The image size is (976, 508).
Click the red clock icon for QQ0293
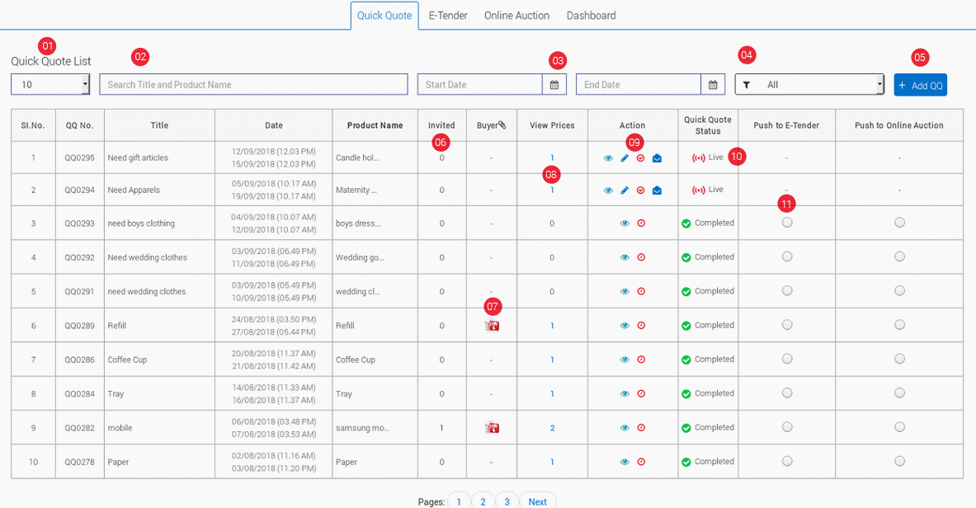click(x=641, y=223)
